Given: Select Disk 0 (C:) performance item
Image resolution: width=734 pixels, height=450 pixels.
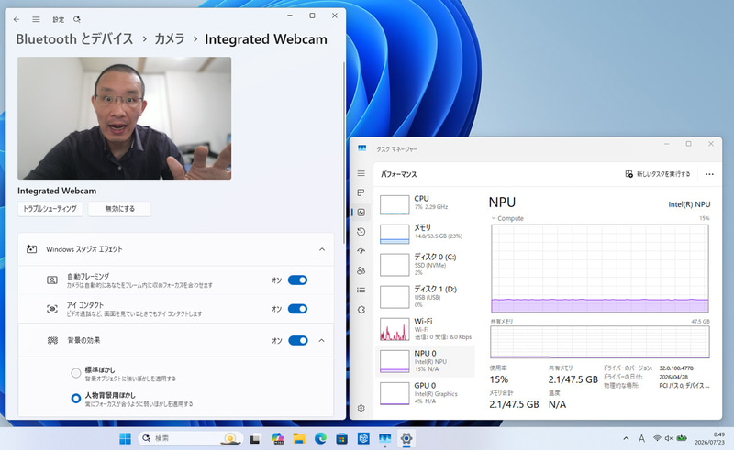Looking at the screenshot, I should coord(425,265).
